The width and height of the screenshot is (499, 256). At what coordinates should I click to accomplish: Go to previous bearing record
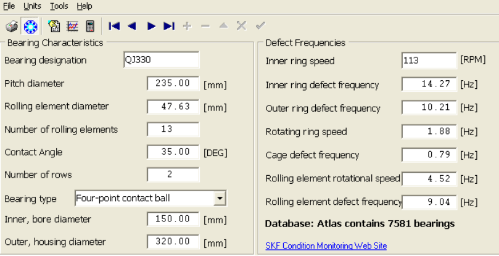click(131, 26)
